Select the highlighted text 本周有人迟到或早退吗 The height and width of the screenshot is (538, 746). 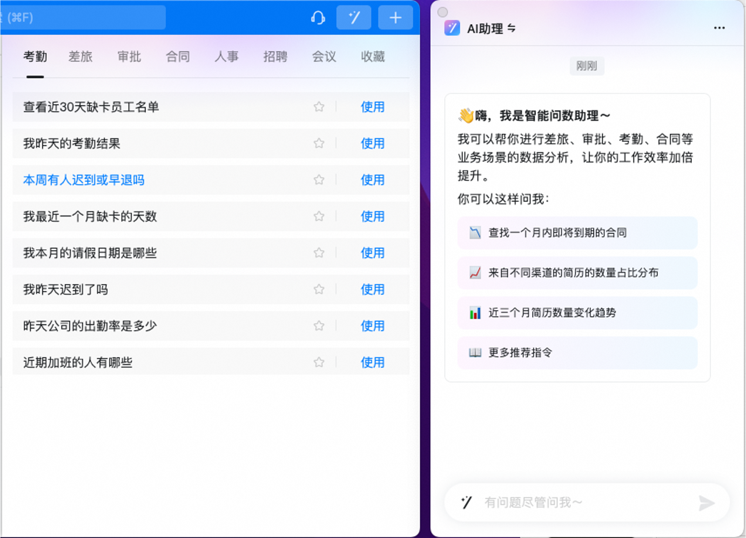click(x=84, y=180)
